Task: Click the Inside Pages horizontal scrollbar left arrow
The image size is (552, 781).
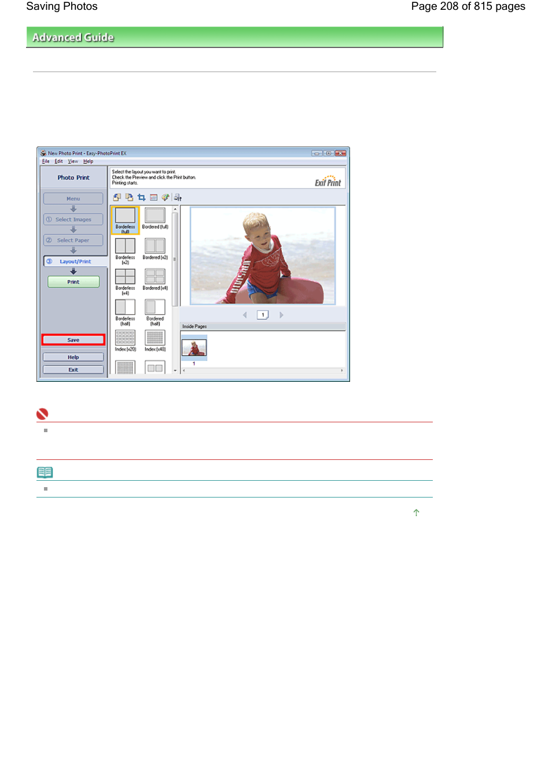Action: 184,370
